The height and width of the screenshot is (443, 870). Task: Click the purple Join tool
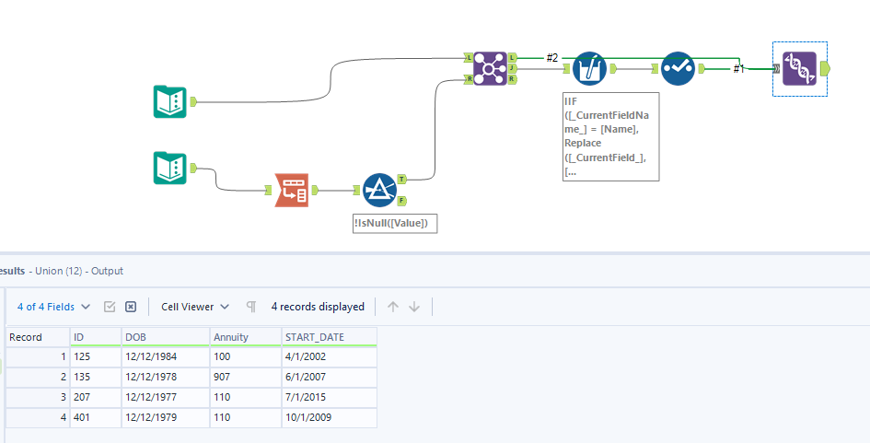pyautogui.click(x=491, y=68)
